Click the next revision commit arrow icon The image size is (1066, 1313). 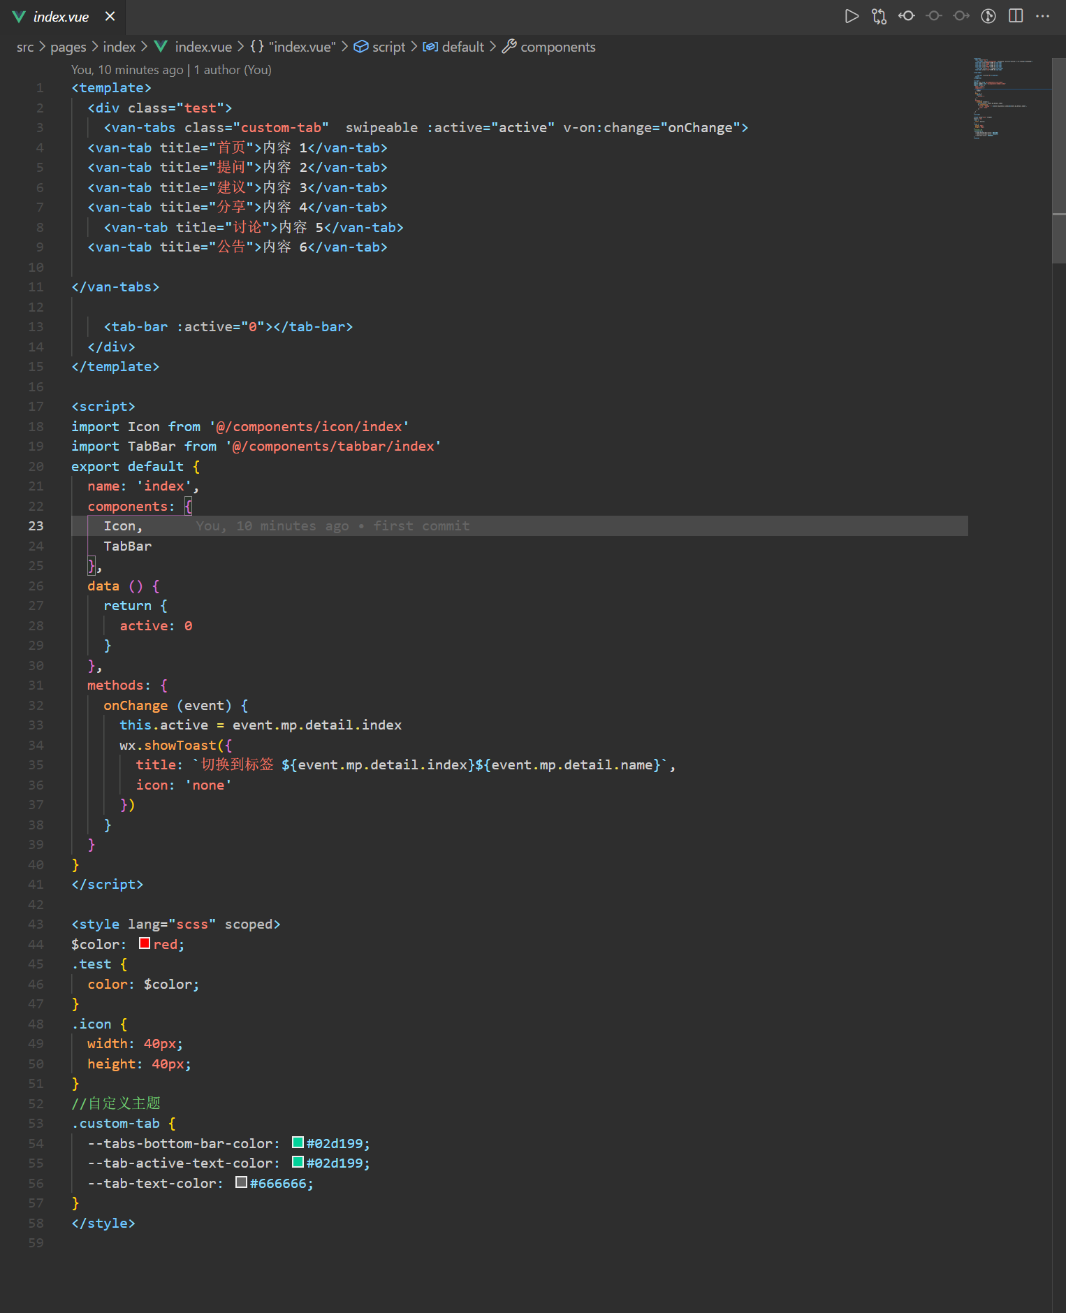tap(961, 16)
